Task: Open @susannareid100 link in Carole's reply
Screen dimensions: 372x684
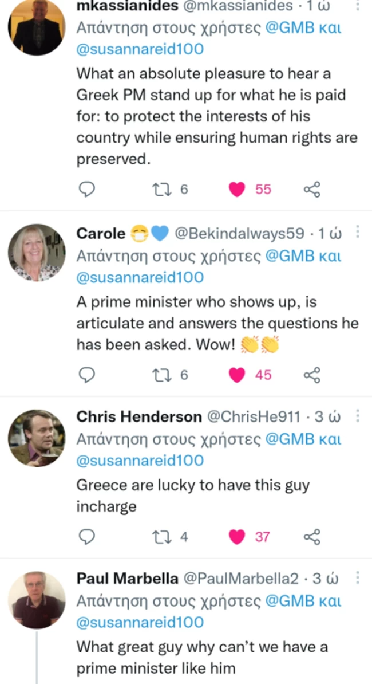Action: tap(140, 277)
